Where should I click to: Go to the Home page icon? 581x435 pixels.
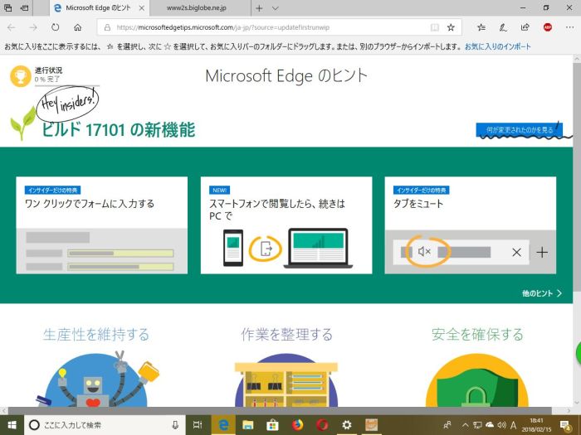click(x=77, y=27)
